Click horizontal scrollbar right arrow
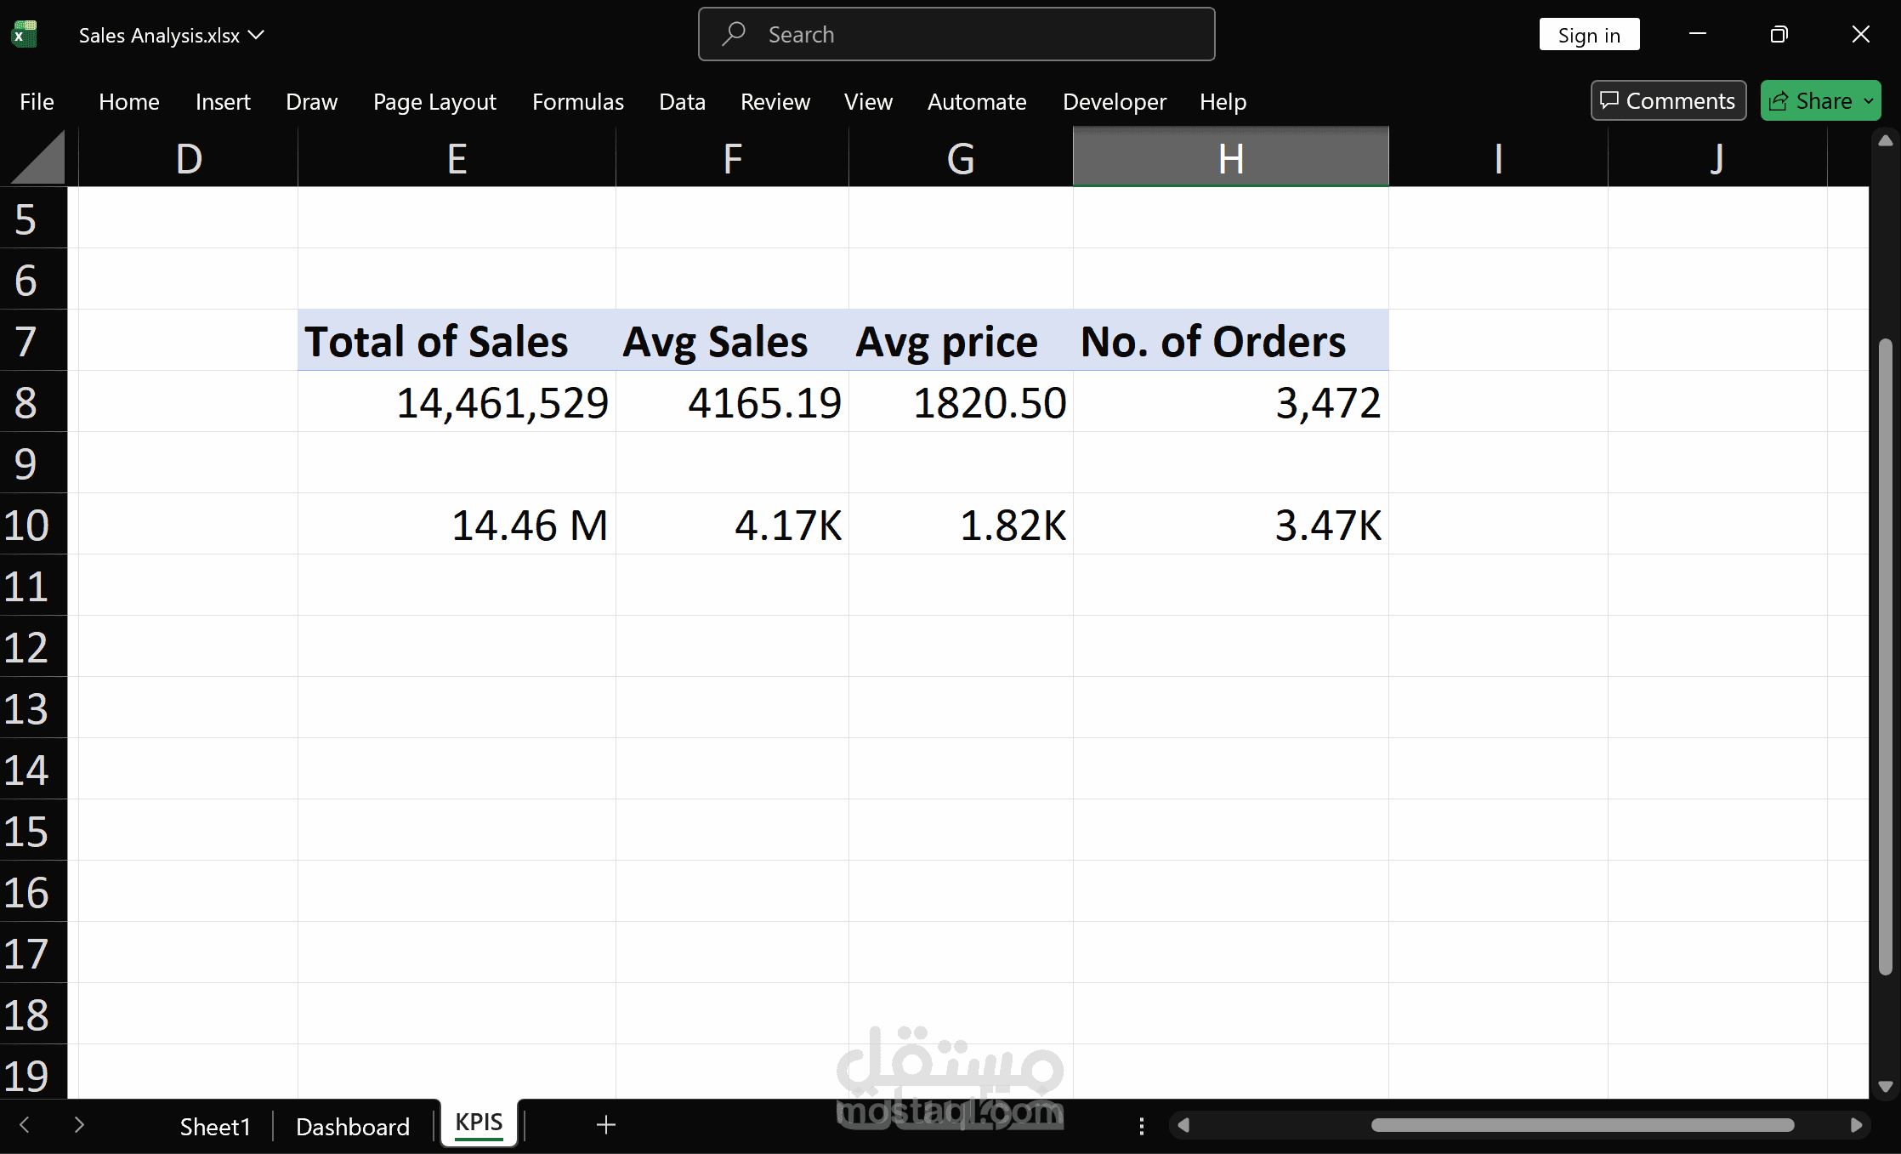The width and height of the screenshot is (1901, 1154). pos(1856,1125)
